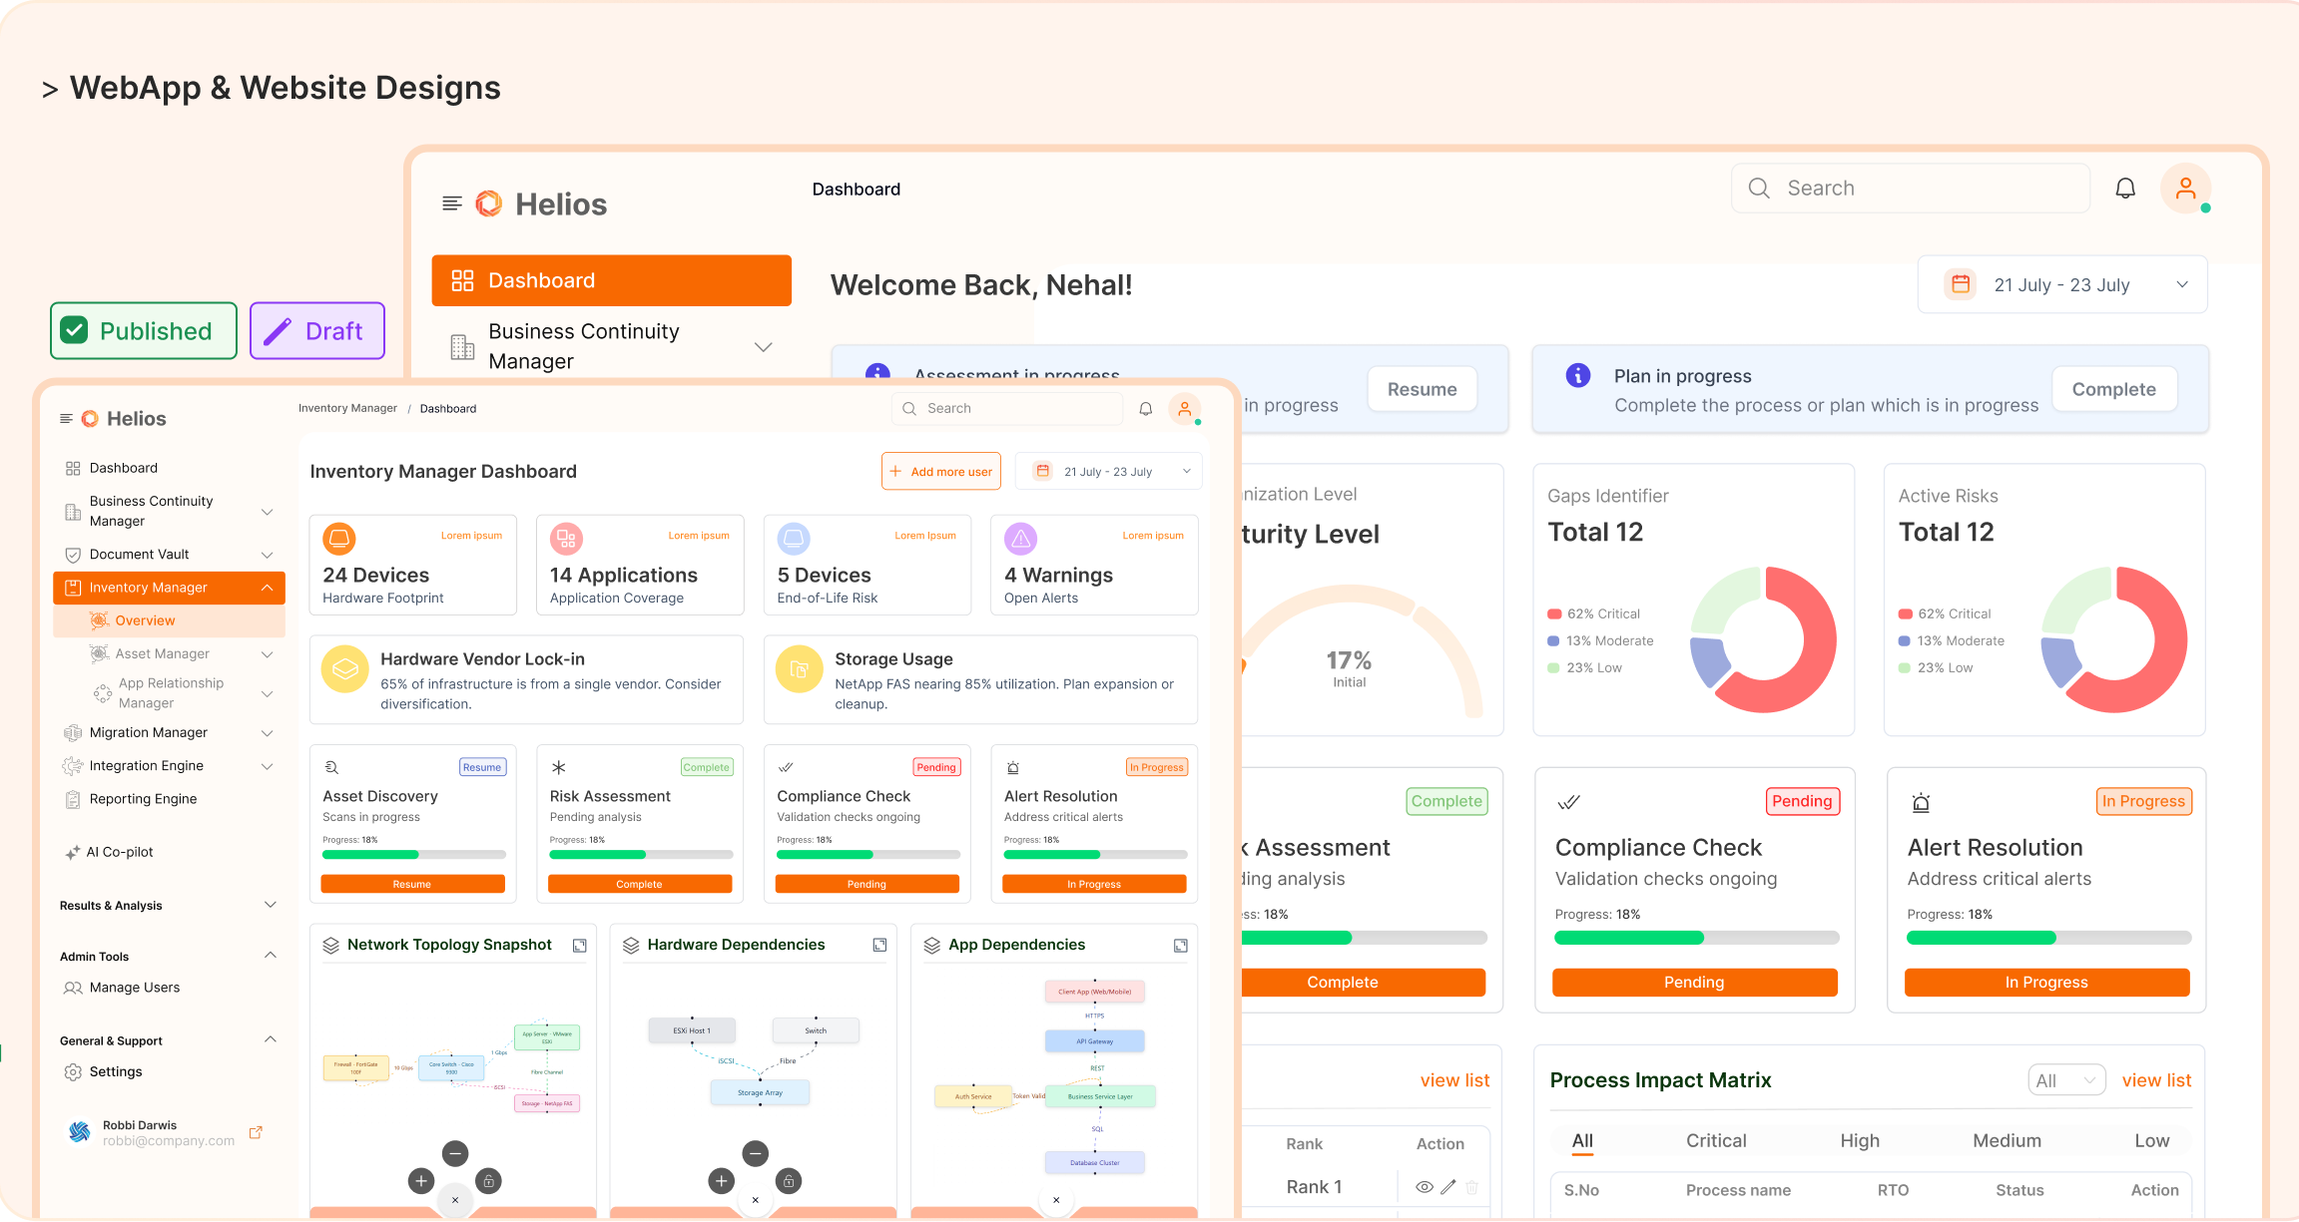Viewport: 2299px width, 1222px height.
Task: Open external link icon next to Robbi Darwis
Action: (256, 1132)
